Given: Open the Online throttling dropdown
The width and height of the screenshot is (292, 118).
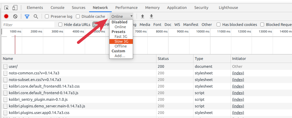Looking at the screenshot, I should tap(122, 16).
